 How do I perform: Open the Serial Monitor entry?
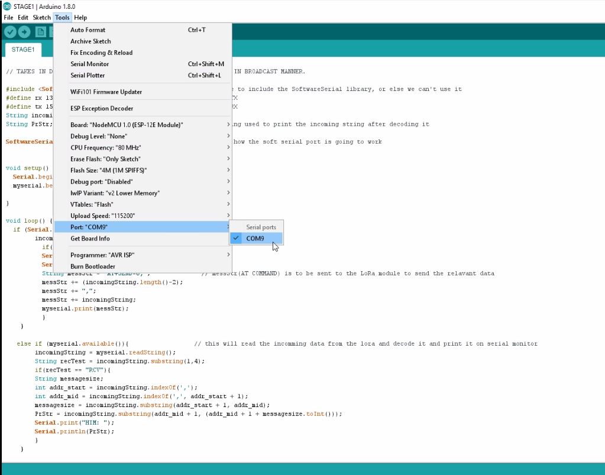tap(143, 64)
